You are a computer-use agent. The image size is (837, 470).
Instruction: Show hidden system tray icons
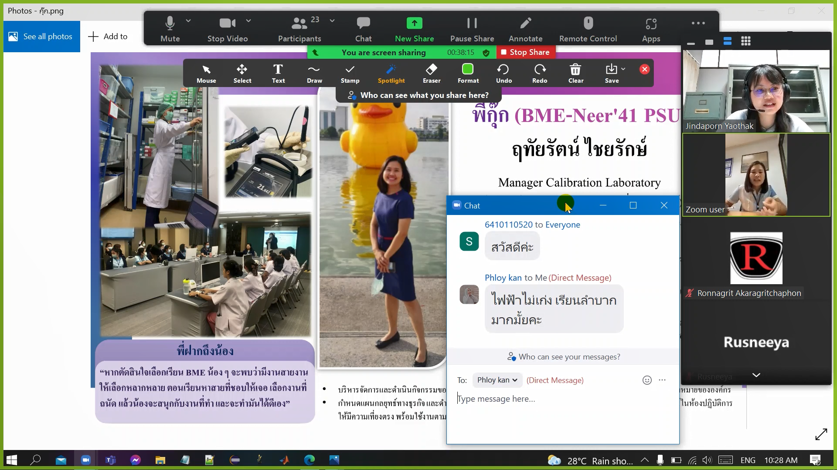tap(644, 460)
